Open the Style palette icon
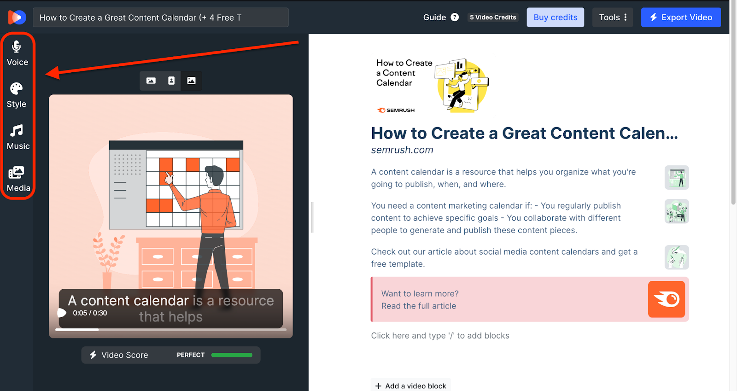The image size is (737, 391). 17,88
